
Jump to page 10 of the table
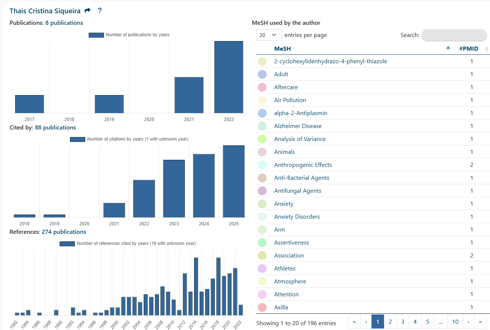pyautogui.click(x=455, y=322)
